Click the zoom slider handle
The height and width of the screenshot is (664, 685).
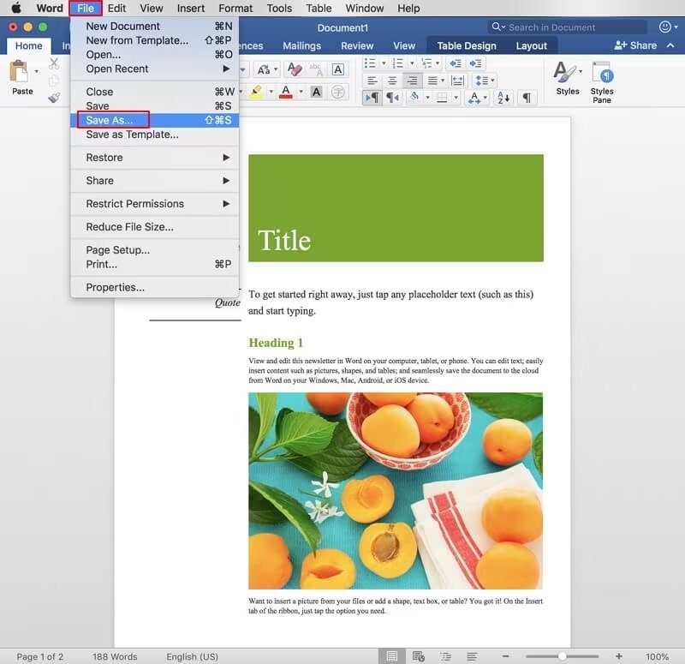[x=562, y=656]
